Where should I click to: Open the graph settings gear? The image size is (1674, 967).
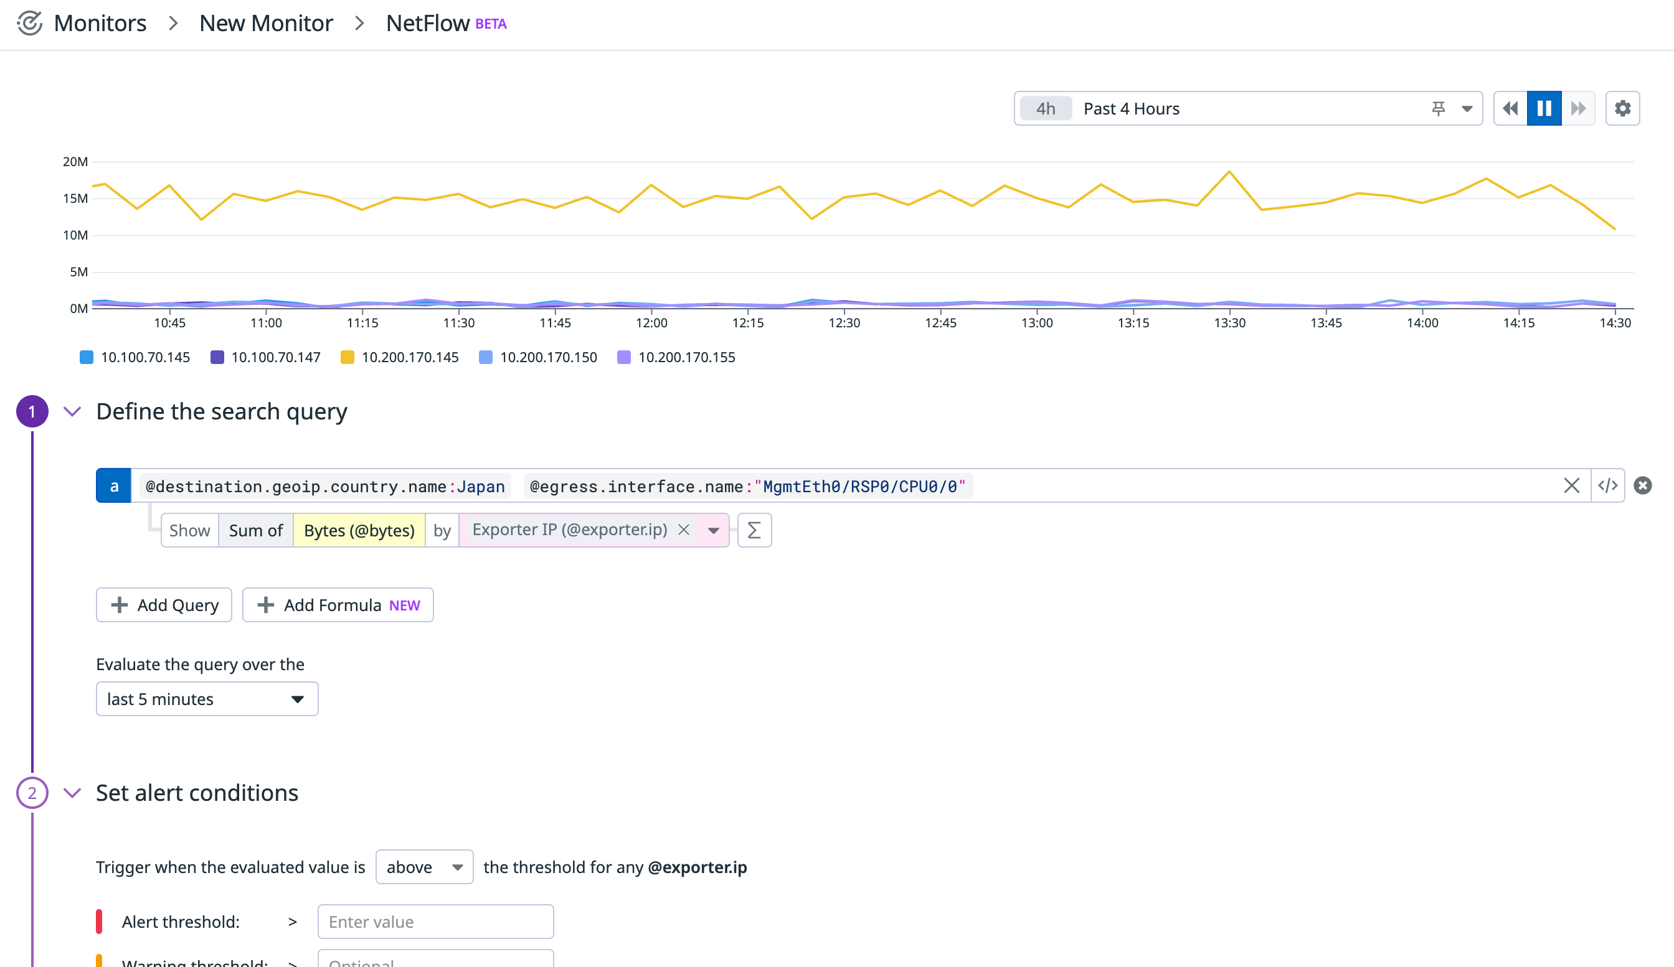(1623, 108)
